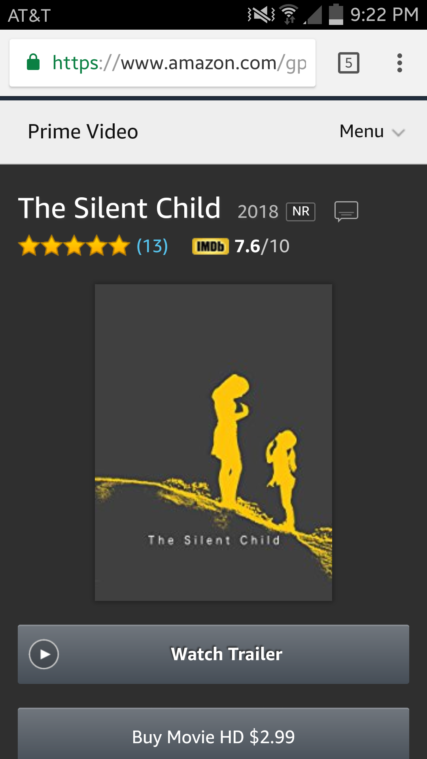This screenshot has height=759, width=427.
Task: Tap the Wi-Fi status bar icon
Action: [289, 15]
